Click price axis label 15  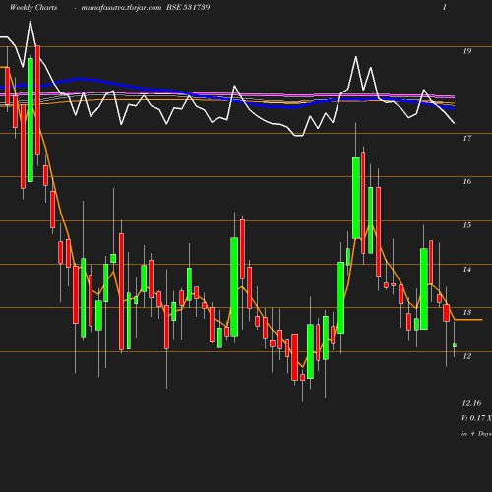(467, 225)
